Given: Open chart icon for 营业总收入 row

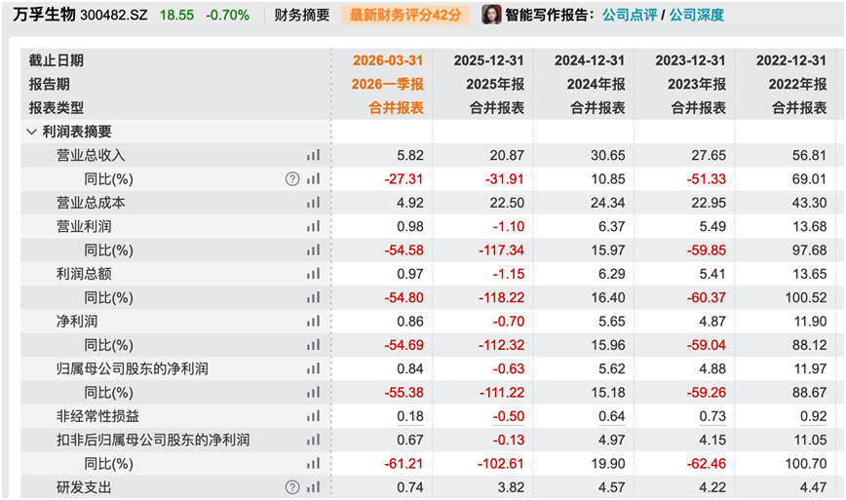Looking at the screenshot, I should (314, 155).
